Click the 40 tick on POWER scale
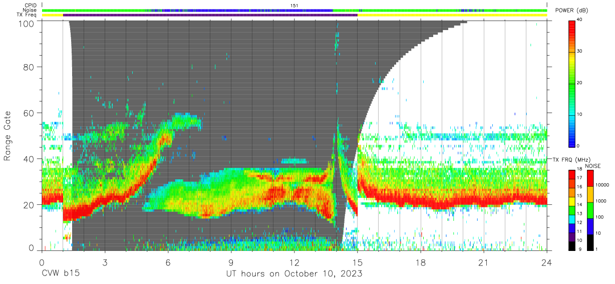This screenshot has width=615, height=284. [x=580, y=20]
